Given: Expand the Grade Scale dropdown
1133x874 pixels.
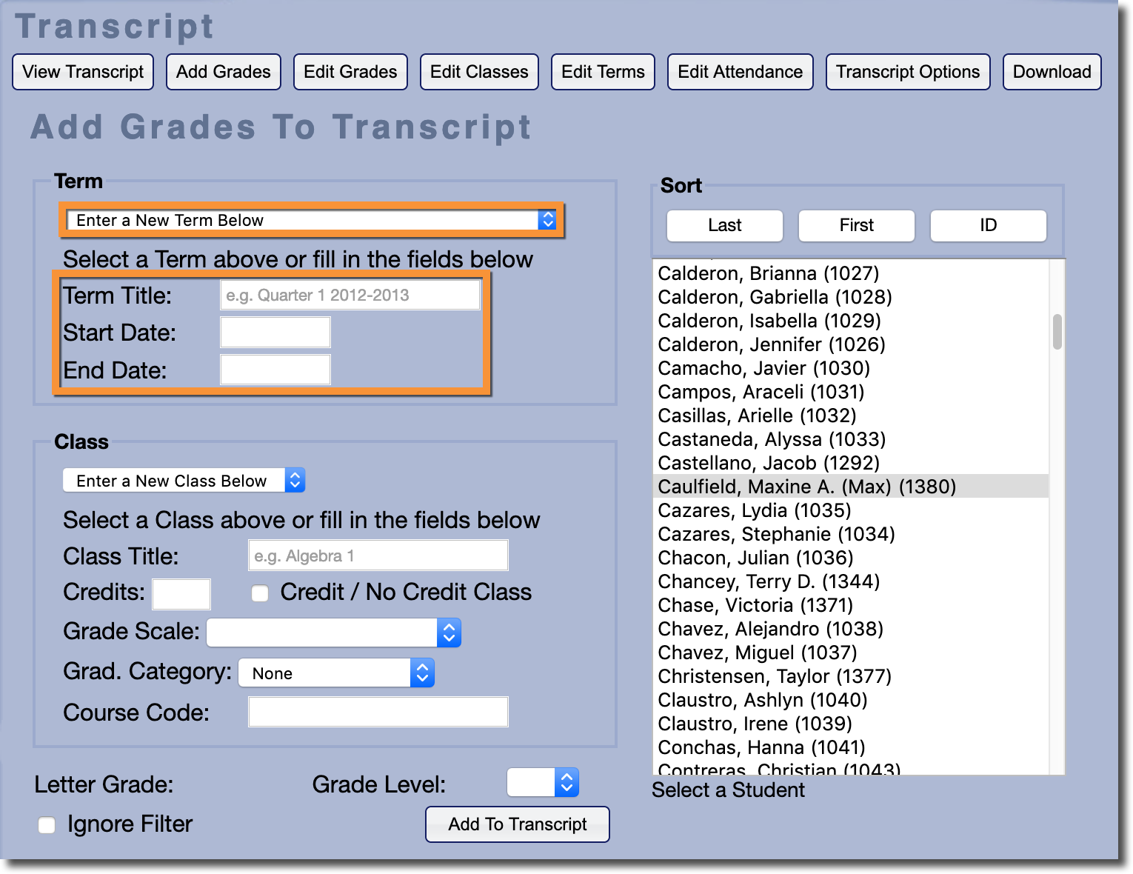Looking at the screenshot, I should [334, 633].
